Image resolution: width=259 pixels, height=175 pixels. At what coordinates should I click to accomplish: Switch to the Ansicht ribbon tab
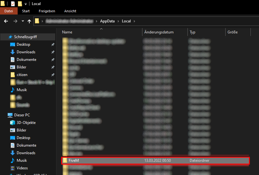pos(70,11)
